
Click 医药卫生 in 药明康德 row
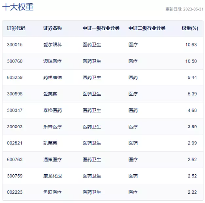[x=92, y=77]
